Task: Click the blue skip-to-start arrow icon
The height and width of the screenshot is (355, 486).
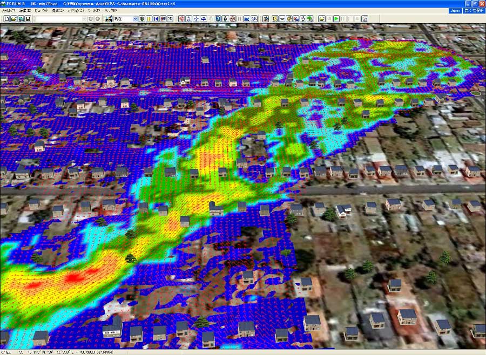Action: click(x=156, y=19)
